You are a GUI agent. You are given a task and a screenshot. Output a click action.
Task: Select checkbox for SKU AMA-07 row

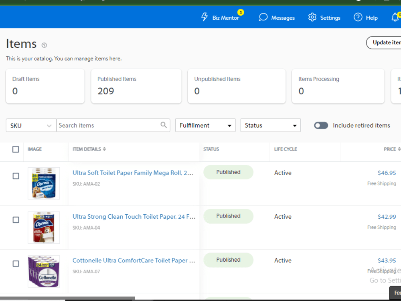(x=16, y=264)
